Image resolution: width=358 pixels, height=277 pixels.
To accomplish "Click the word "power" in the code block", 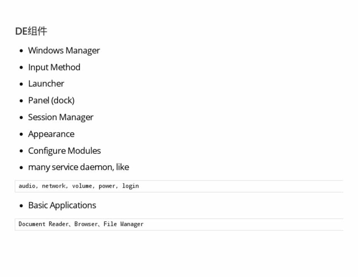I will (107, 186).
